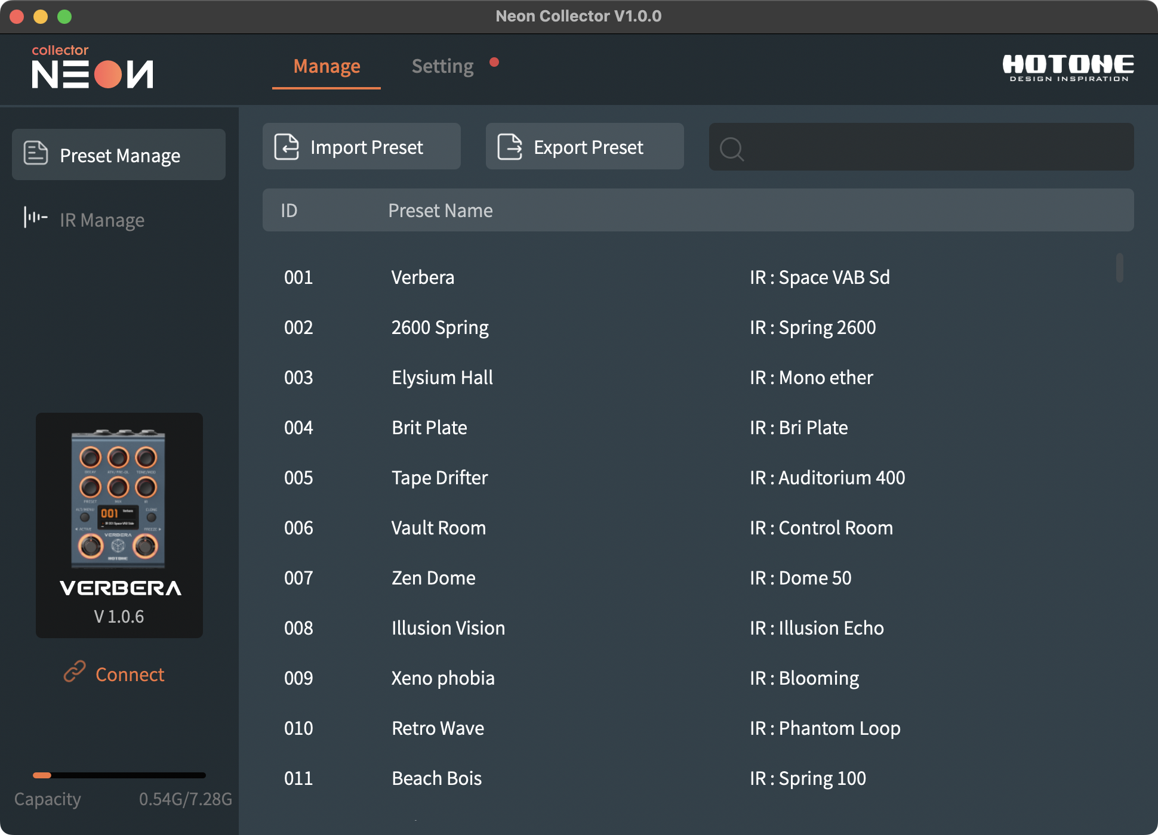1158x835 pixels.
Task: Click IR : Bri Plate text
Action: [799, 428]
